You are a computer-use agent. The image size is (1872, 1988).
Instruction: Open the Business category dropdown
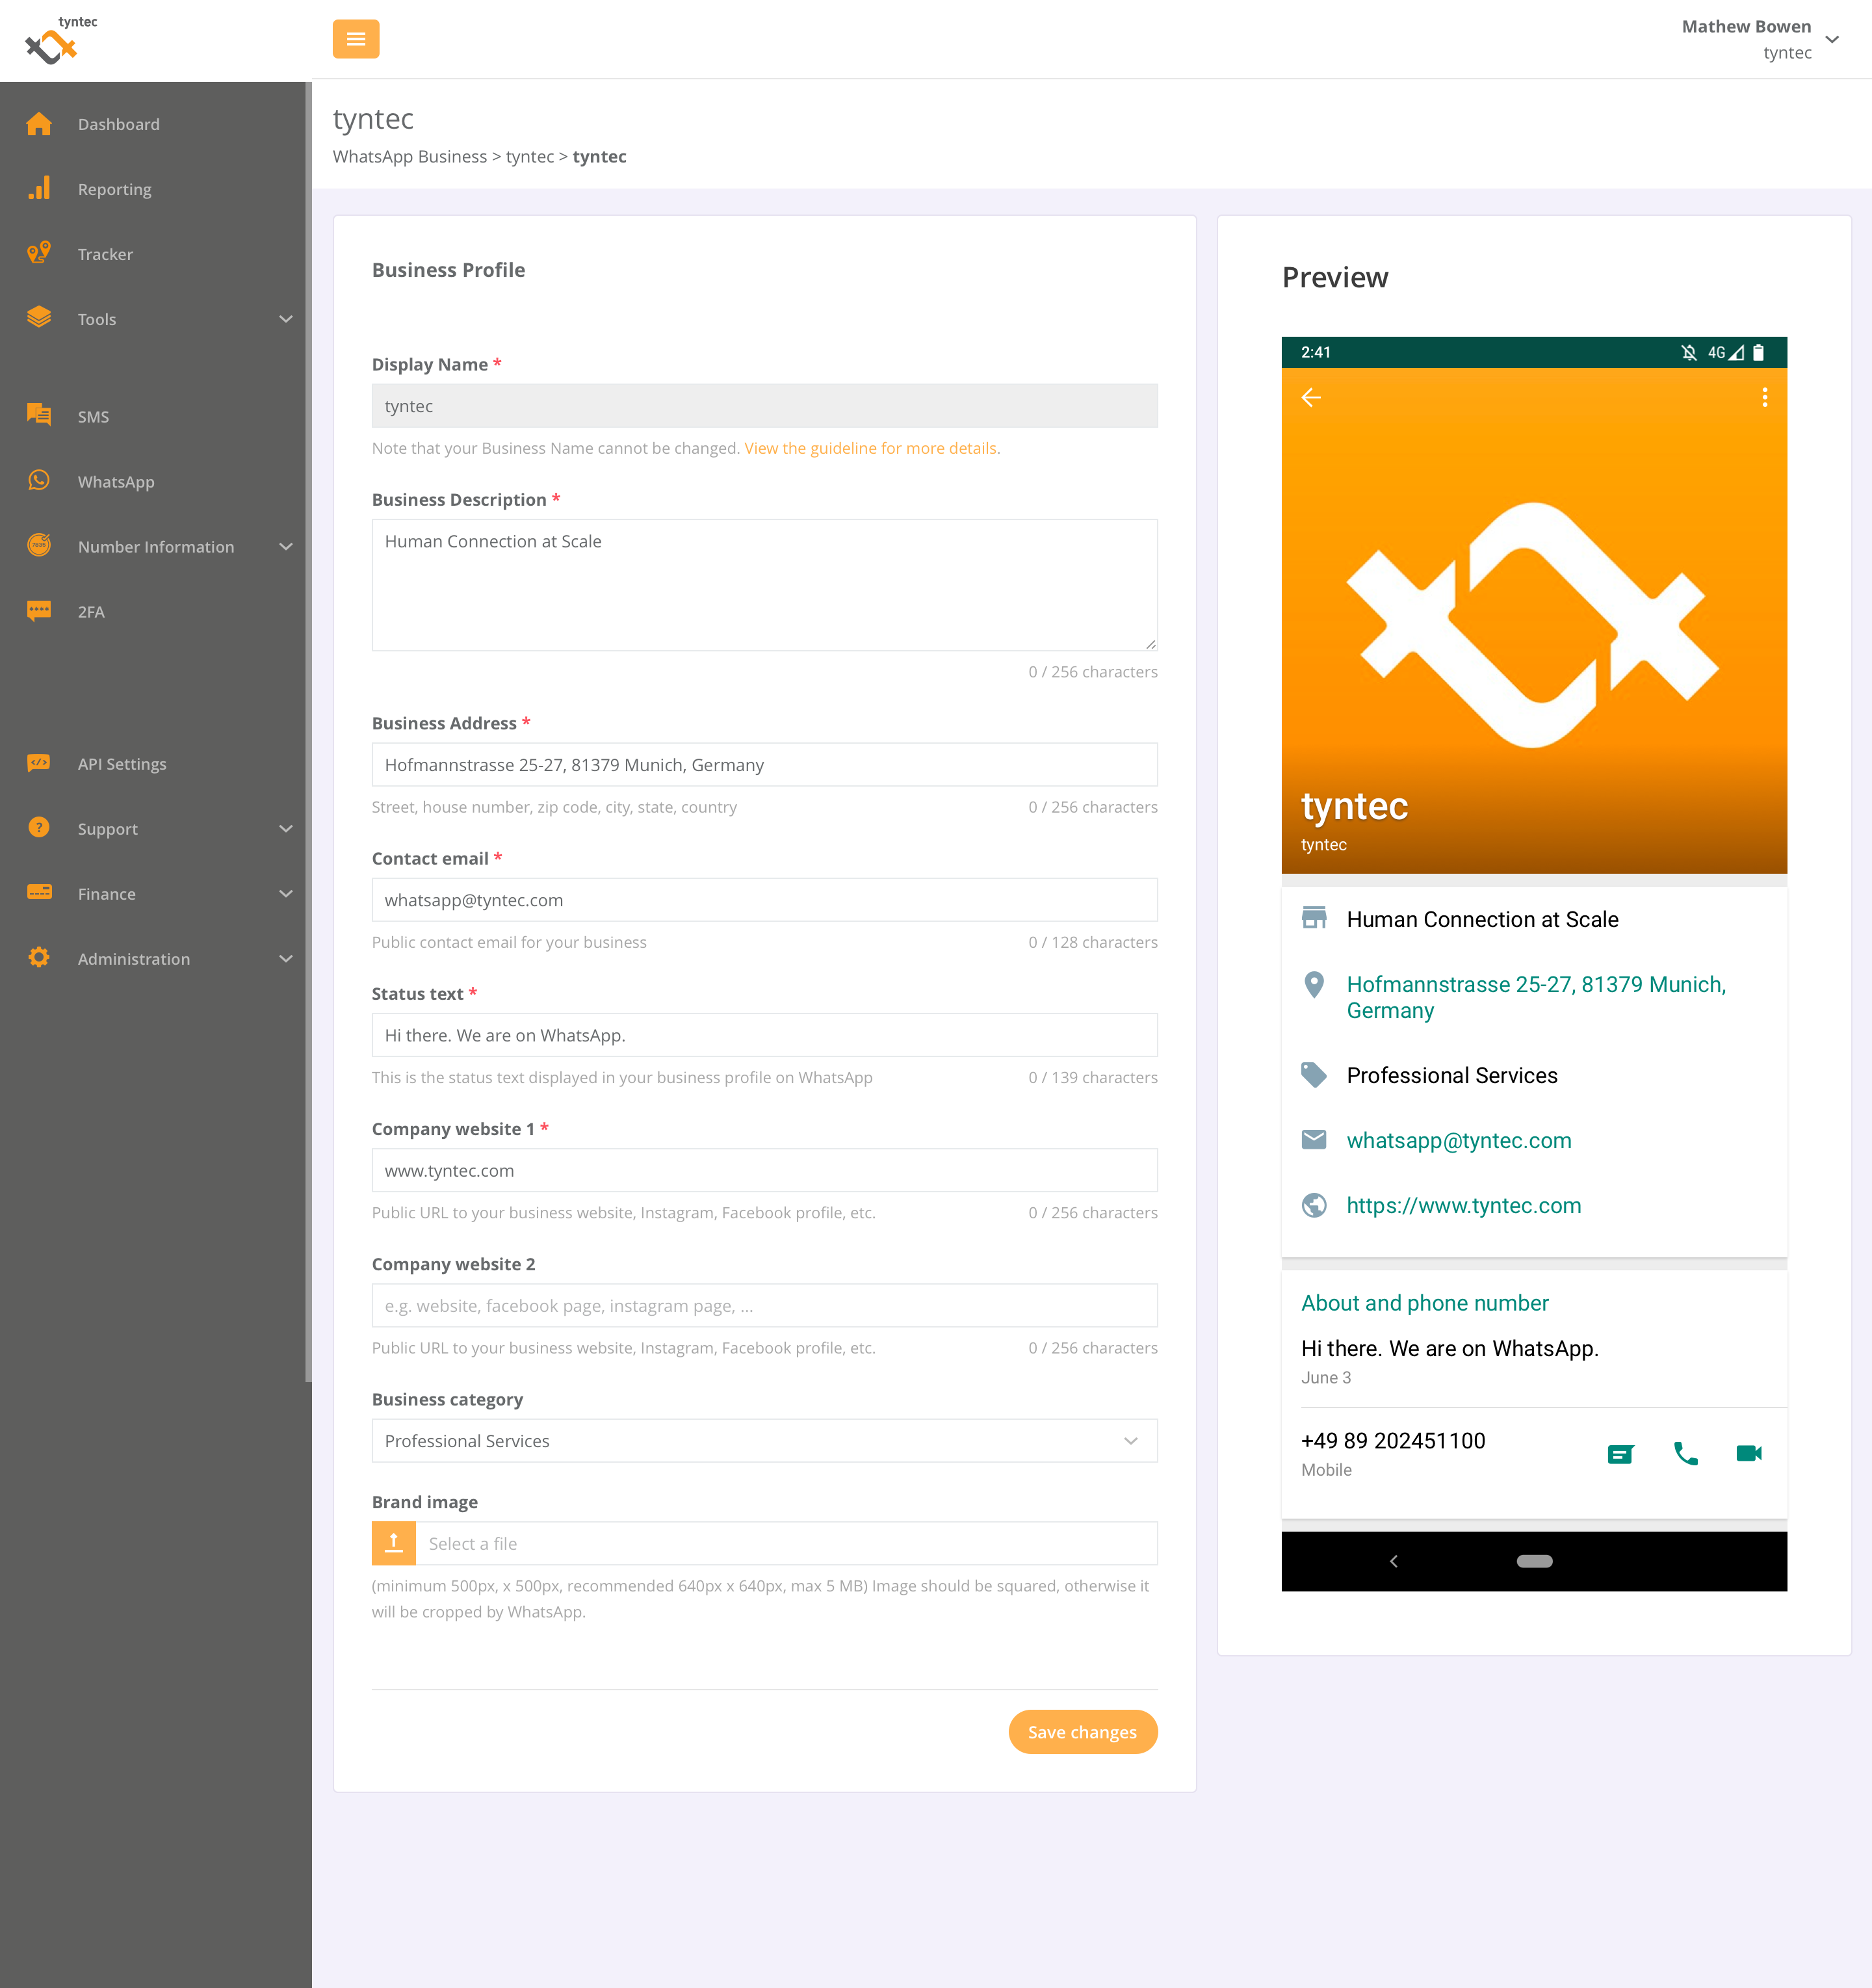[765, 1441]
